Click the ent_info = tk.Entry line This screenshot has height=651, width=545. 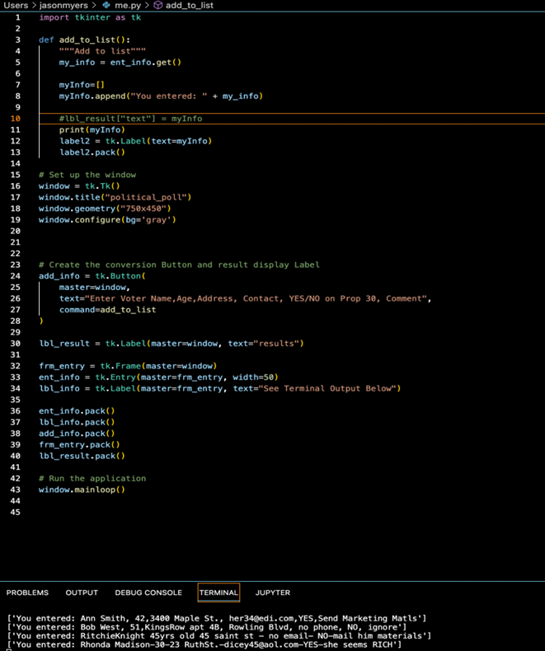(158, 377)
